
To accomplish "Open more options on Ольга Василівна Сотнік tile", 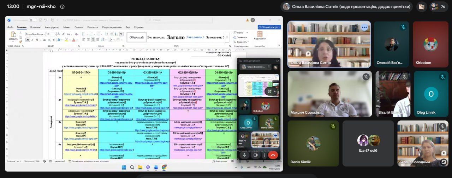I will point(364,27).
